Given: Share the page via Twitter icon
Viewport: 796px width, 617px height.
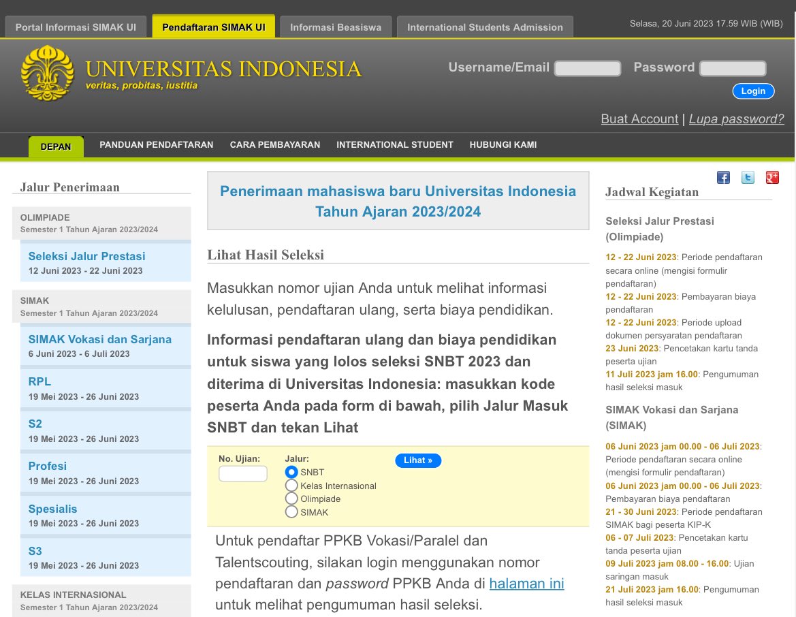Looking at the screenshot, I should [748, 177].
